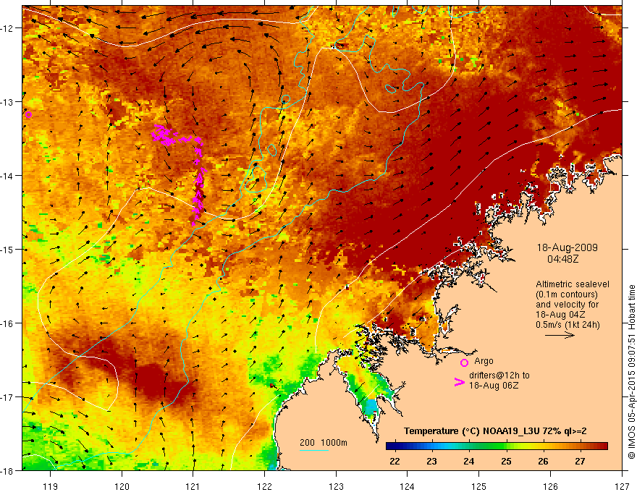Click the '0.5m/s (1kt 24h)' text
The width and height of the screenshot is (637, 492).
[568, 325]
